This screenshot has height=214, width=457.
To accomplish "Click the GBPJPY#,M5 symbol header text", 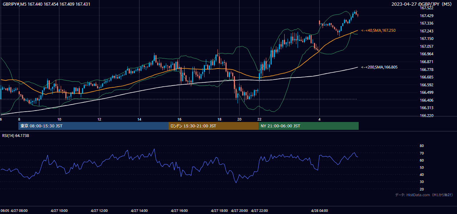I will coord(46,4).
